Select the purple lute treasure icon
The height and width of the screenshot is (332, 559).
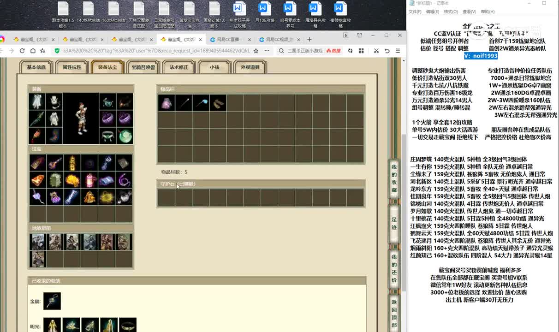click(x=55, y=163)
